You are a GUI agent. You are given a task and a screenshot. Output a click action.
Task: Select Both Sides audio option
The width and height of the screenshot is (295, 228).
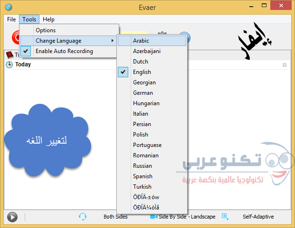(x=115, y=217)
